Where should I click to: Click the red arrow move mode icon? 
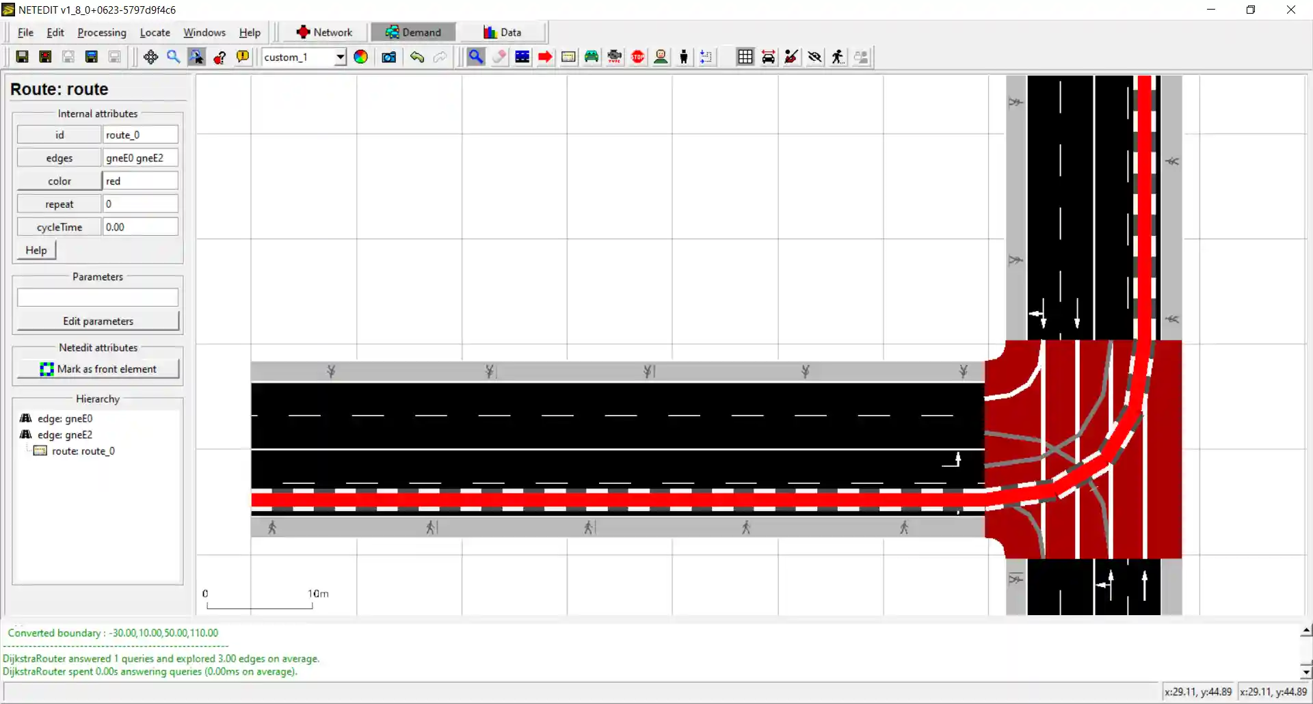545,57
